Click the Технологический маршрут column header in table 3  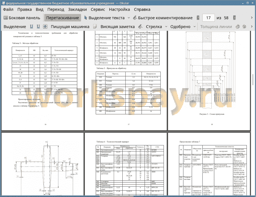tap(64, 50)
